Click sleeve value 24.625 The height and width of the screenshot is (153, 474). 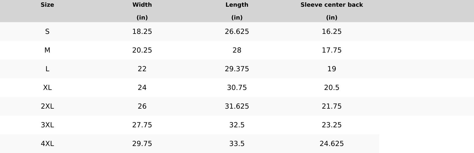click(332, 144)
